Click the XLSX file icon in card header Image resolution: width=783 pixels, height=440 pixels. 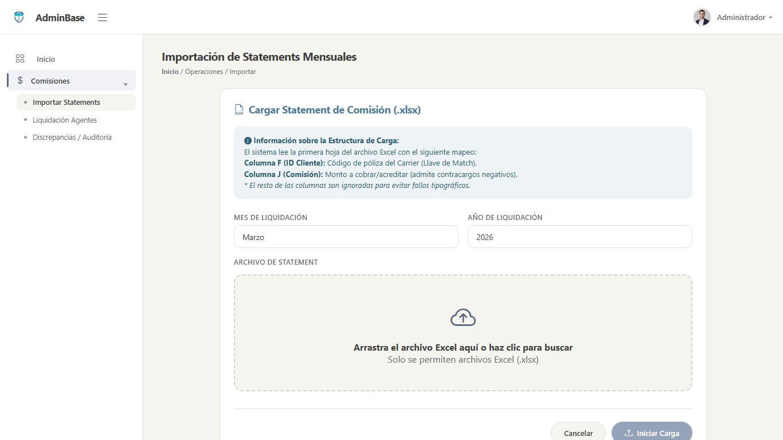click(239, 110)
